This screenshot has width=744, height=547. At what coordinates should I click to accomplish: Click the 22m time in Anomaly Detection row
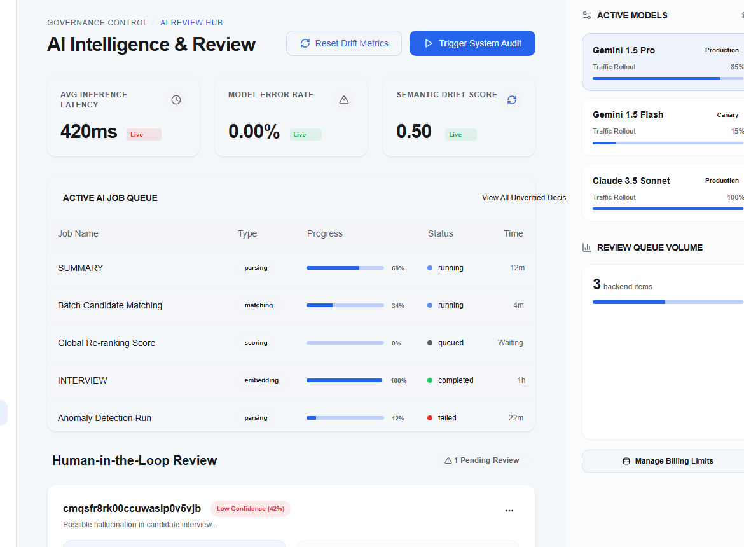pyautogui.click(x=516, y=418)
